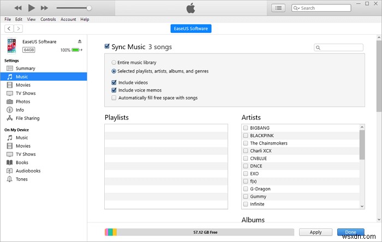Open the Controls menu
This screenshot has width=382, height=242.
coord(48,19)
